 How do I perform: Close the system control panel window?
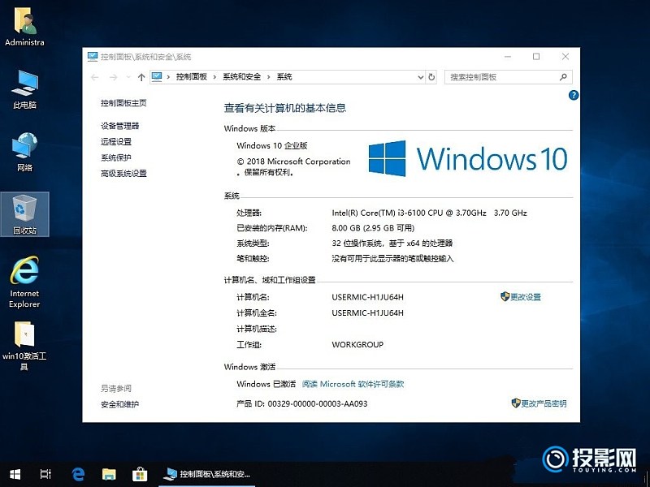[x=565, y=57]
